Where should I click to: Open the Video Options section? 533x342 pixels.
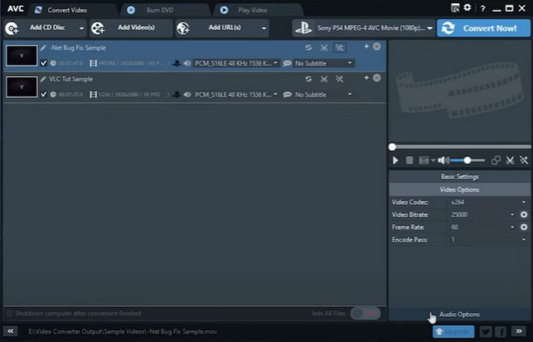[x=460, y=190]
